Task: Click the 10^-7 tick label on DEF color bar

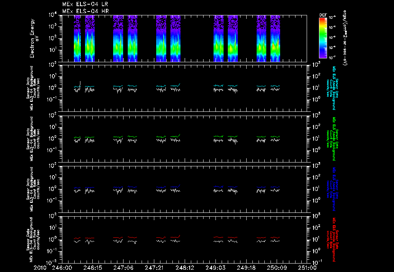Action: click(332, 58)
